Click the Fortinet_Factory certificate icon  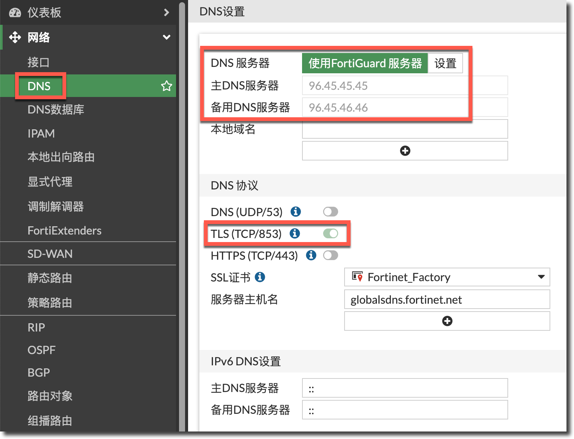click(357, 277)
